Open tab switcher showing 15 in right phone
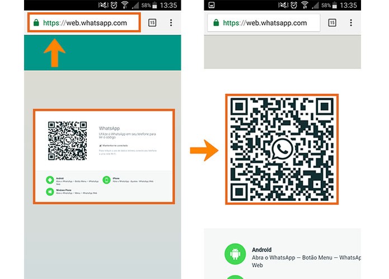 coord(332,23)
